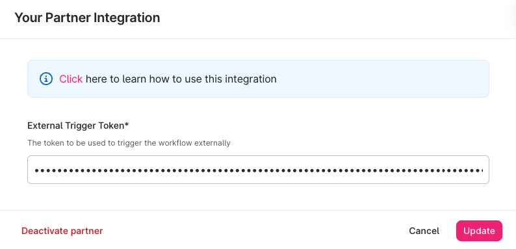Click the External Trigger Token label
This screenshot has height=249, width=516.
(78, 125)
